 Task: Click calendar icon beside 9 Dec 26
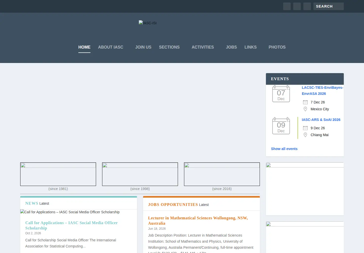(x=305, y=128)
